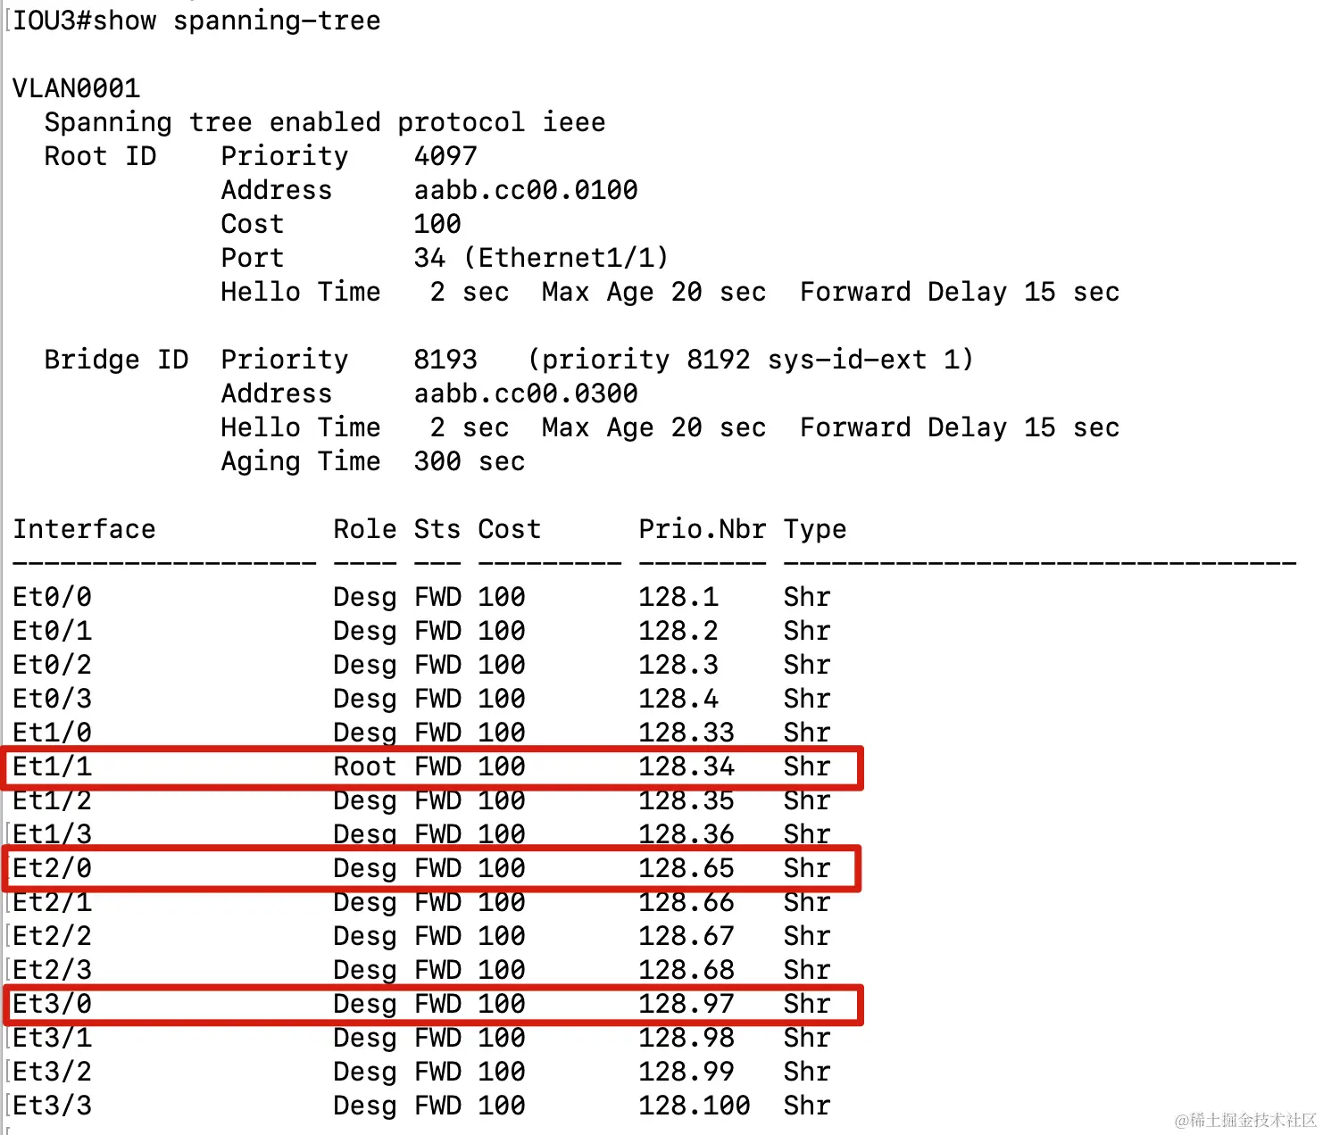Screen dimensions: 1323x1135
Task: Select interface Et2/2 row name
Action: pos(53,936)
